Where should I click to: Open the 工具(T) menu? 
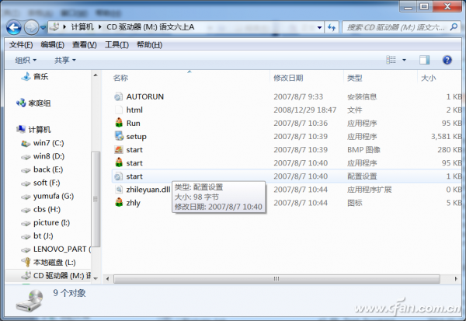(116, 45)
